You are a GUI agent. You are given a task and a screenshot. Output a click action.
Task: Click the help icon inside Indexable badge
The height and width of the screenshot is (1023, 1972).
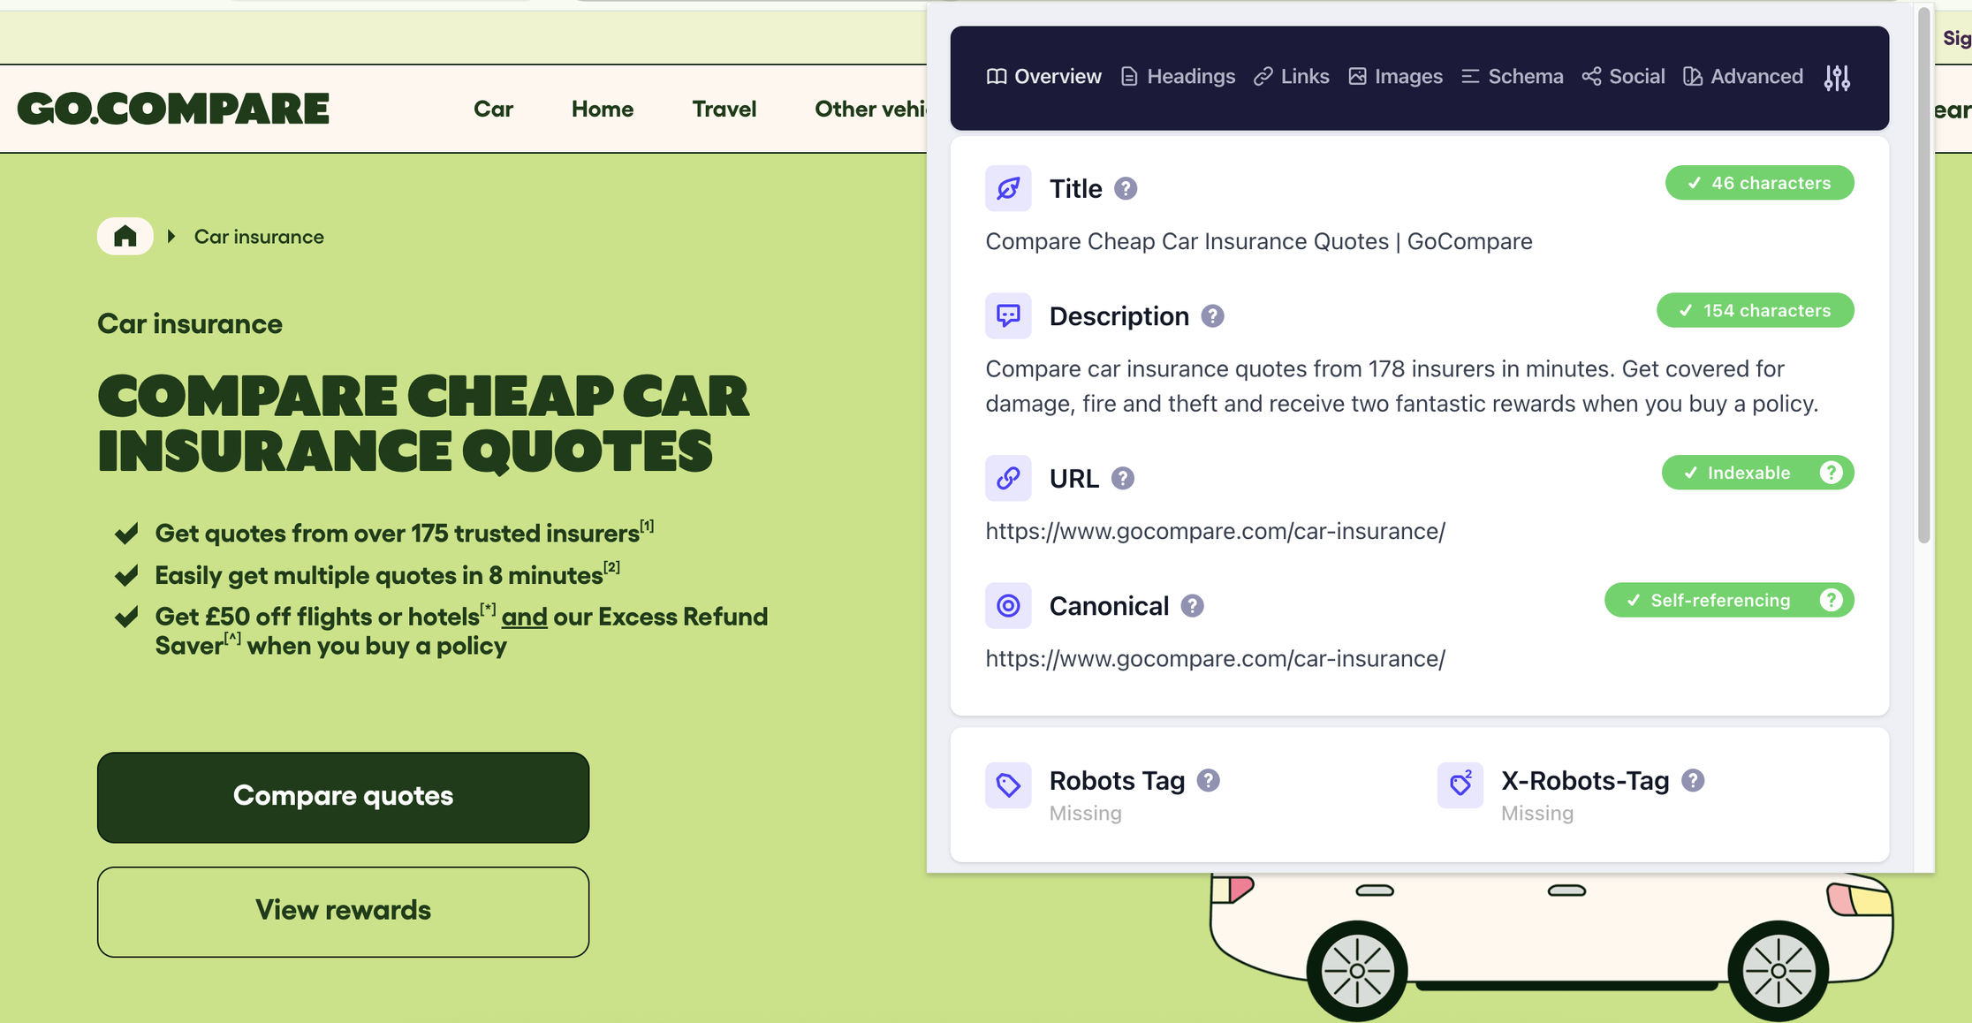click(x=1831, y=473)
